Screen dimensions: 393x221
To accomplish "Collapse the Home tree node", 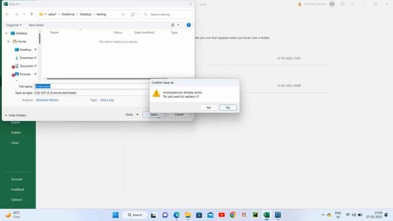I will [8, 41].
